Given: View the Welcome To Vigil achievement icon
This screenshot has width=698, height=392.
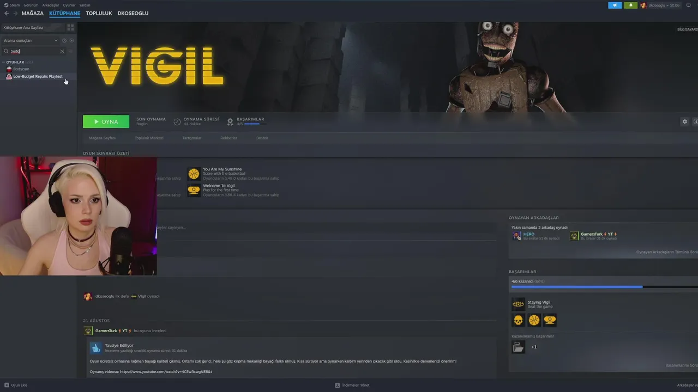Looking at the screenshot, I should [194, 190].
